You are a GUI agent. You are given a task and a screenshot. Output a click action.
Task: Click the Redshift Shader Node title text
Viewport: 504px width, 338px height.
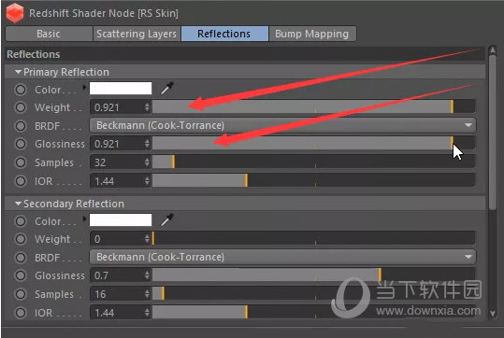104,13
